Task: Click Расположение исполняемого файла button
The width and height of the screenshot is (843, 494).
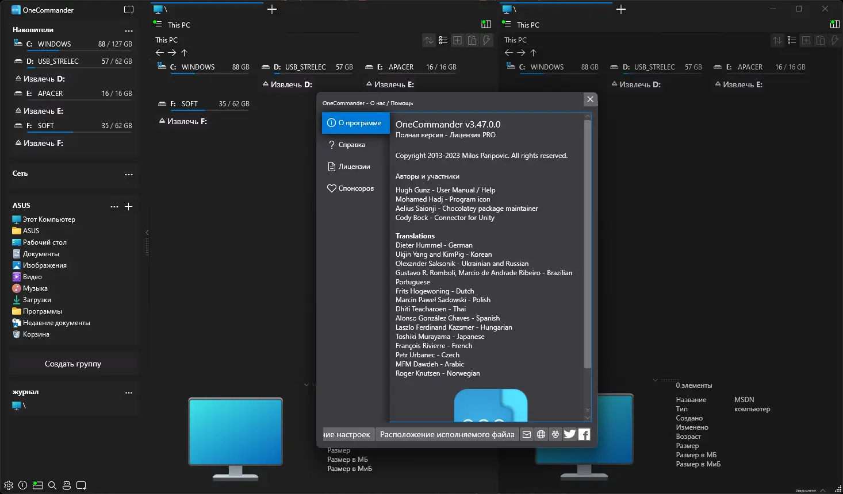Action: pos(447,434)
